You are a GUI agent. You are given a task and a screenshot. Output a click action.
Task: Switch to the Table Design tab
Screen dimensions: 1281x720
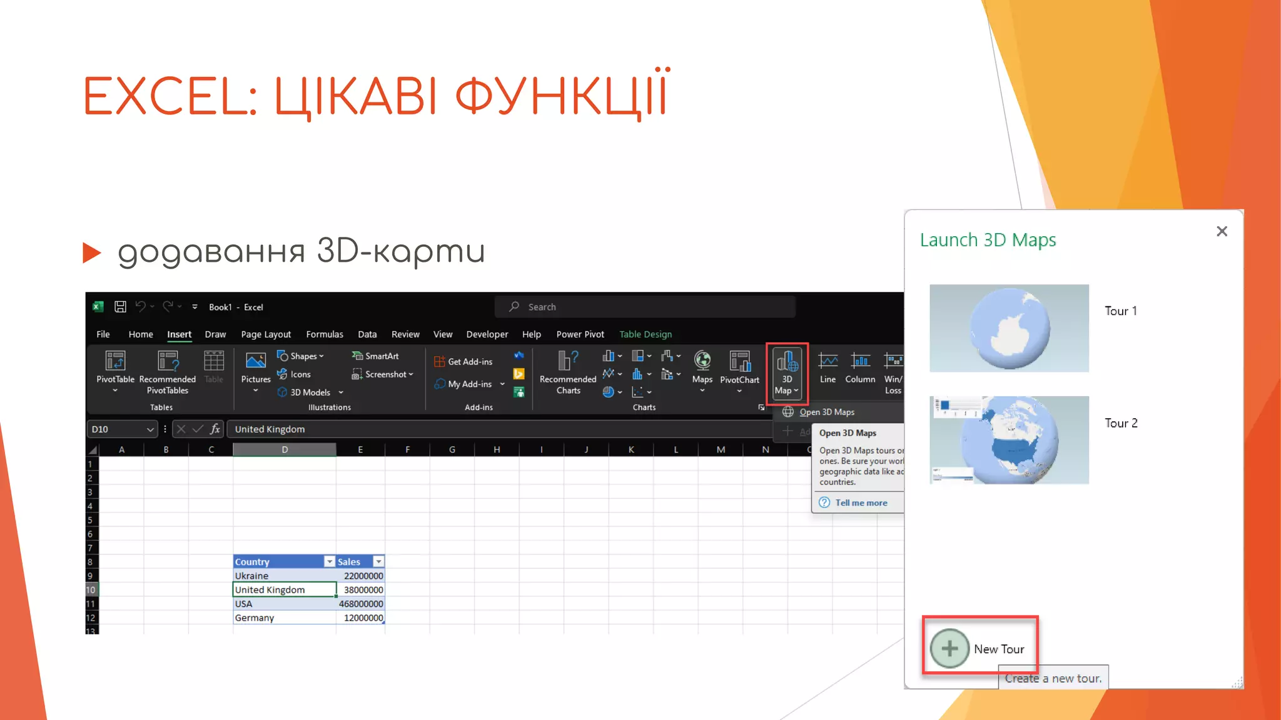pos(646,334)
